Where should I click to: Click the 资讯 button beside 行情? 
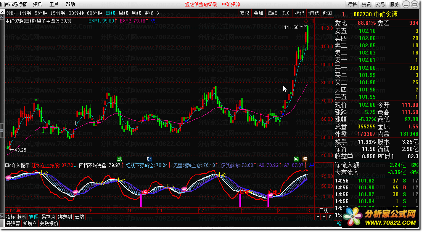point(366,4)
